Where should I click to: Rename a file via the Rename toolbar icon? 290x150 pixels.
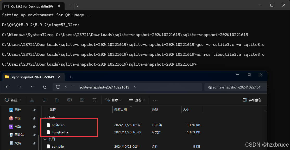click(70, 100)
